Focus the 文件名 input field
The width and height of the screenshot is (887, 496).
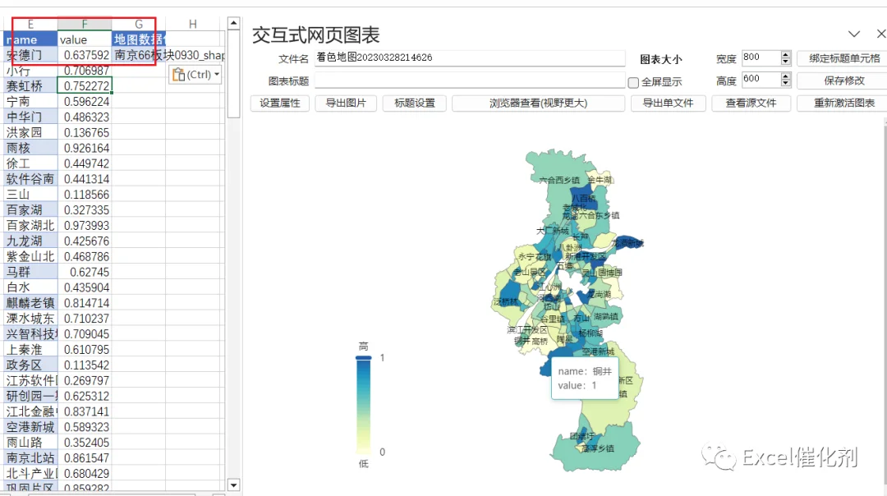[470, 58]
